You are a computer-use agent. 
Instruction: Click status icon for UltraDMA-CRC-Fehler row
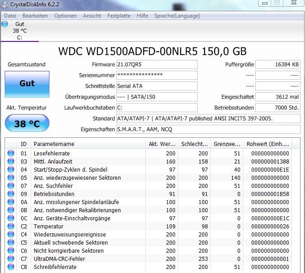[x=11, y=259]
